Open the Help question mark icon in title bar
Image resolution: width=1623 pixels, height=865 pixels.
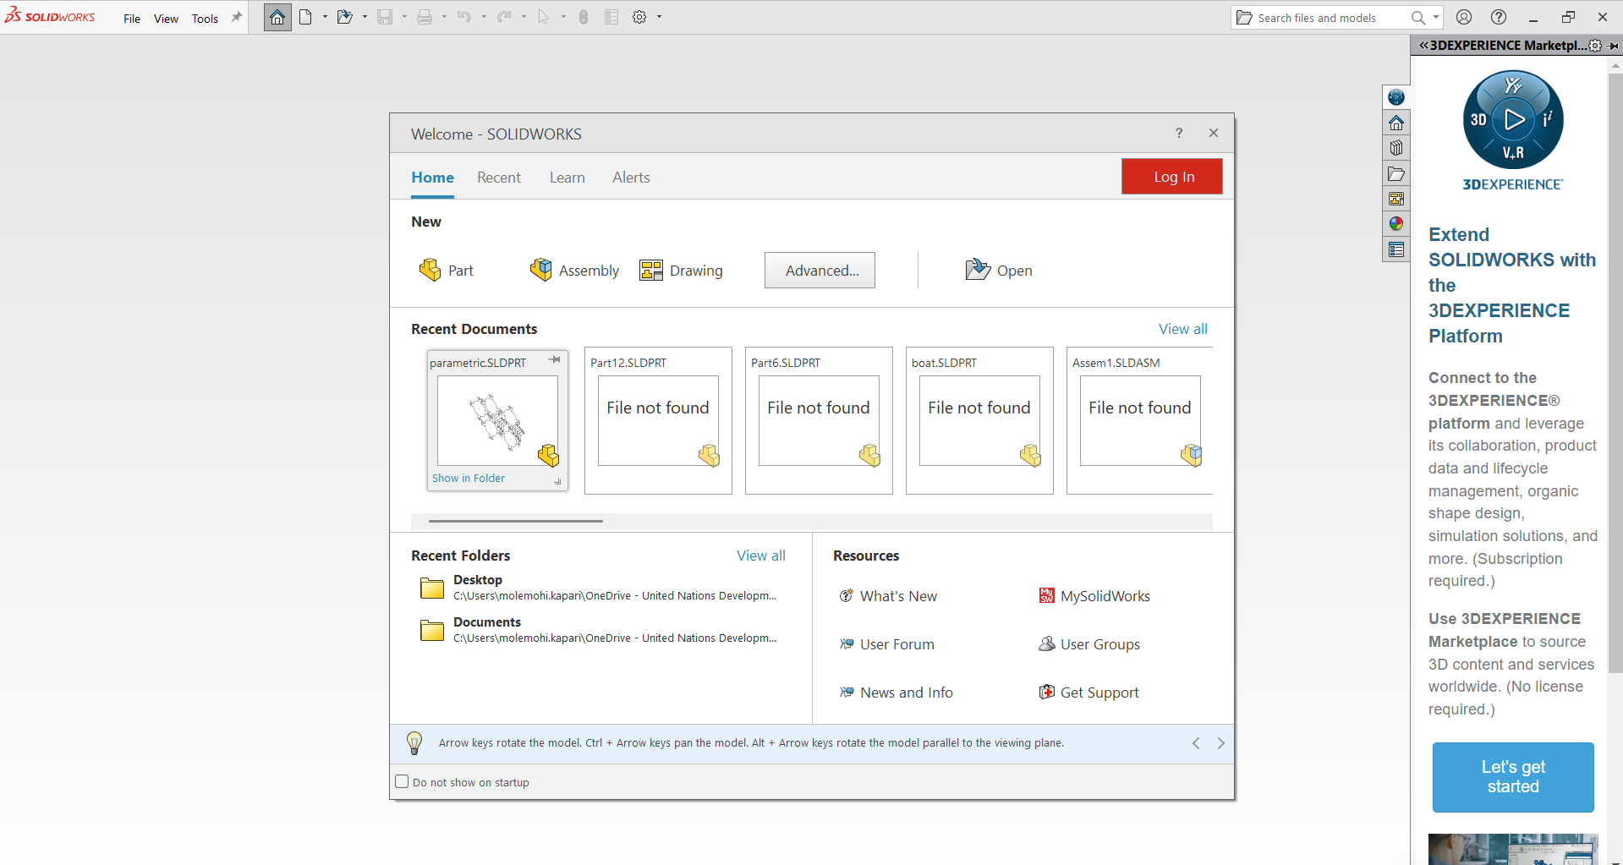1499,17
